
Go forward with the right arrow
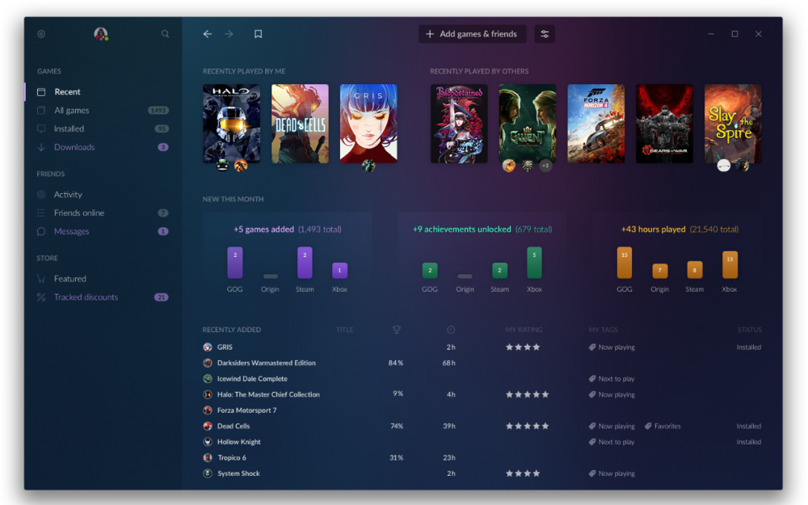tap(229, 34)
